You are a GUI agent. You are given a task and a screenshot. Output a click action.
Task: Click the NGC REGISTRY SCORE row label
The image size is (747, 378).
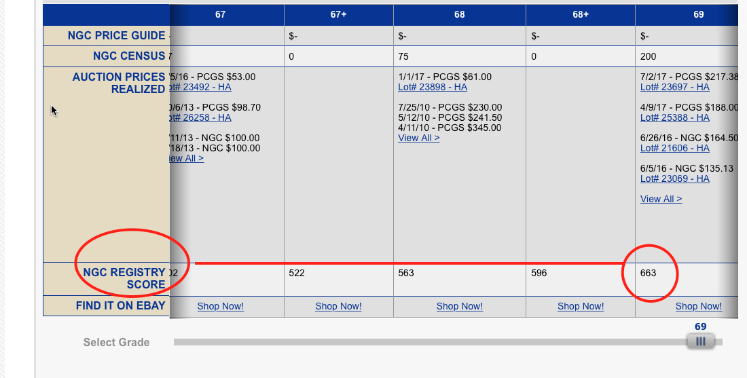pyautogui.click(x=124, y=278)
